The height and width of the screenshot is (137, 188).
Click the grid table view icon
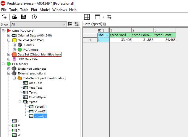click(87, 17)
